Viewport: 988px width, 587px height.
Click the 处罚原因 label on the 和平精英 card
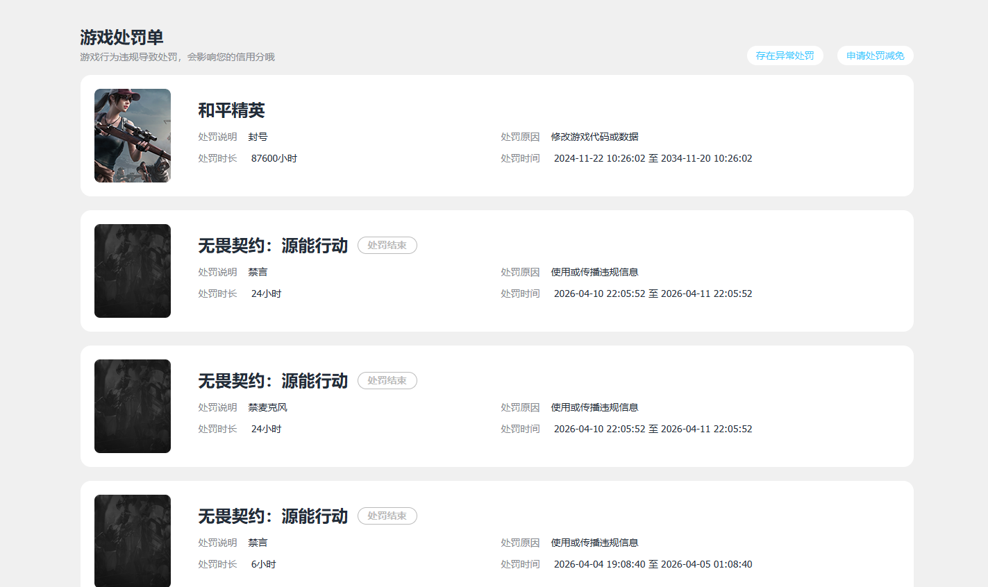pos(520,137)
